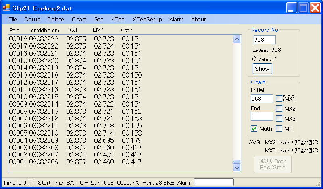Click the MCU/Both Rec/Stop button
Viewport: 323px width, 189px height.
(x=273, y=164)
